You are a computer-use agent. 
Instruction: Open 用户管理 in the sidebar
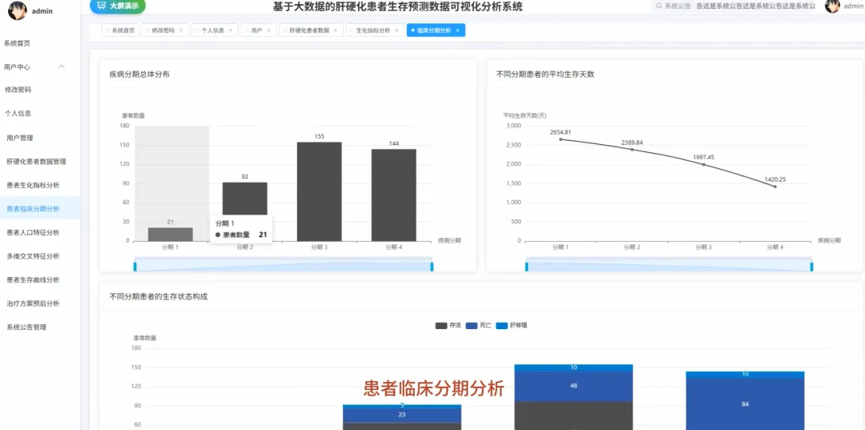pos(40,138)
